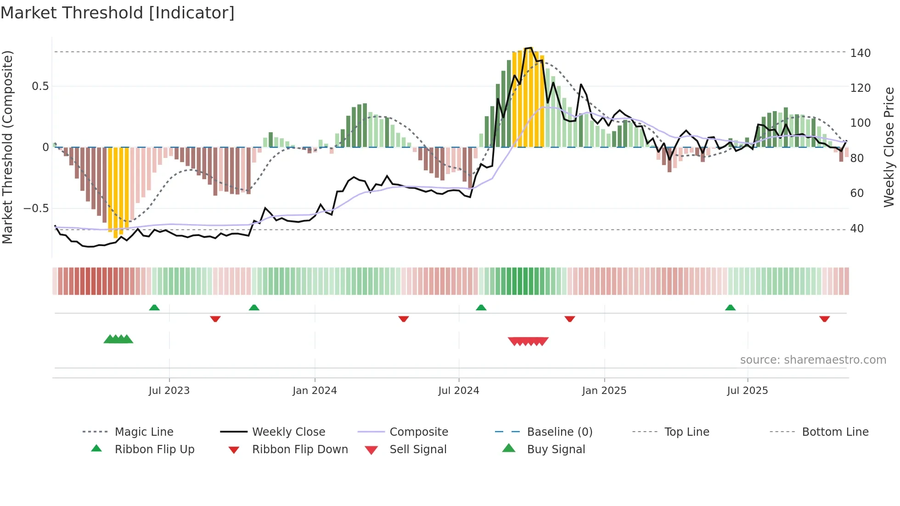Click the source: sharemaestro.com text
The width and height of the screenshot is (900, 506).
(813, 360)
